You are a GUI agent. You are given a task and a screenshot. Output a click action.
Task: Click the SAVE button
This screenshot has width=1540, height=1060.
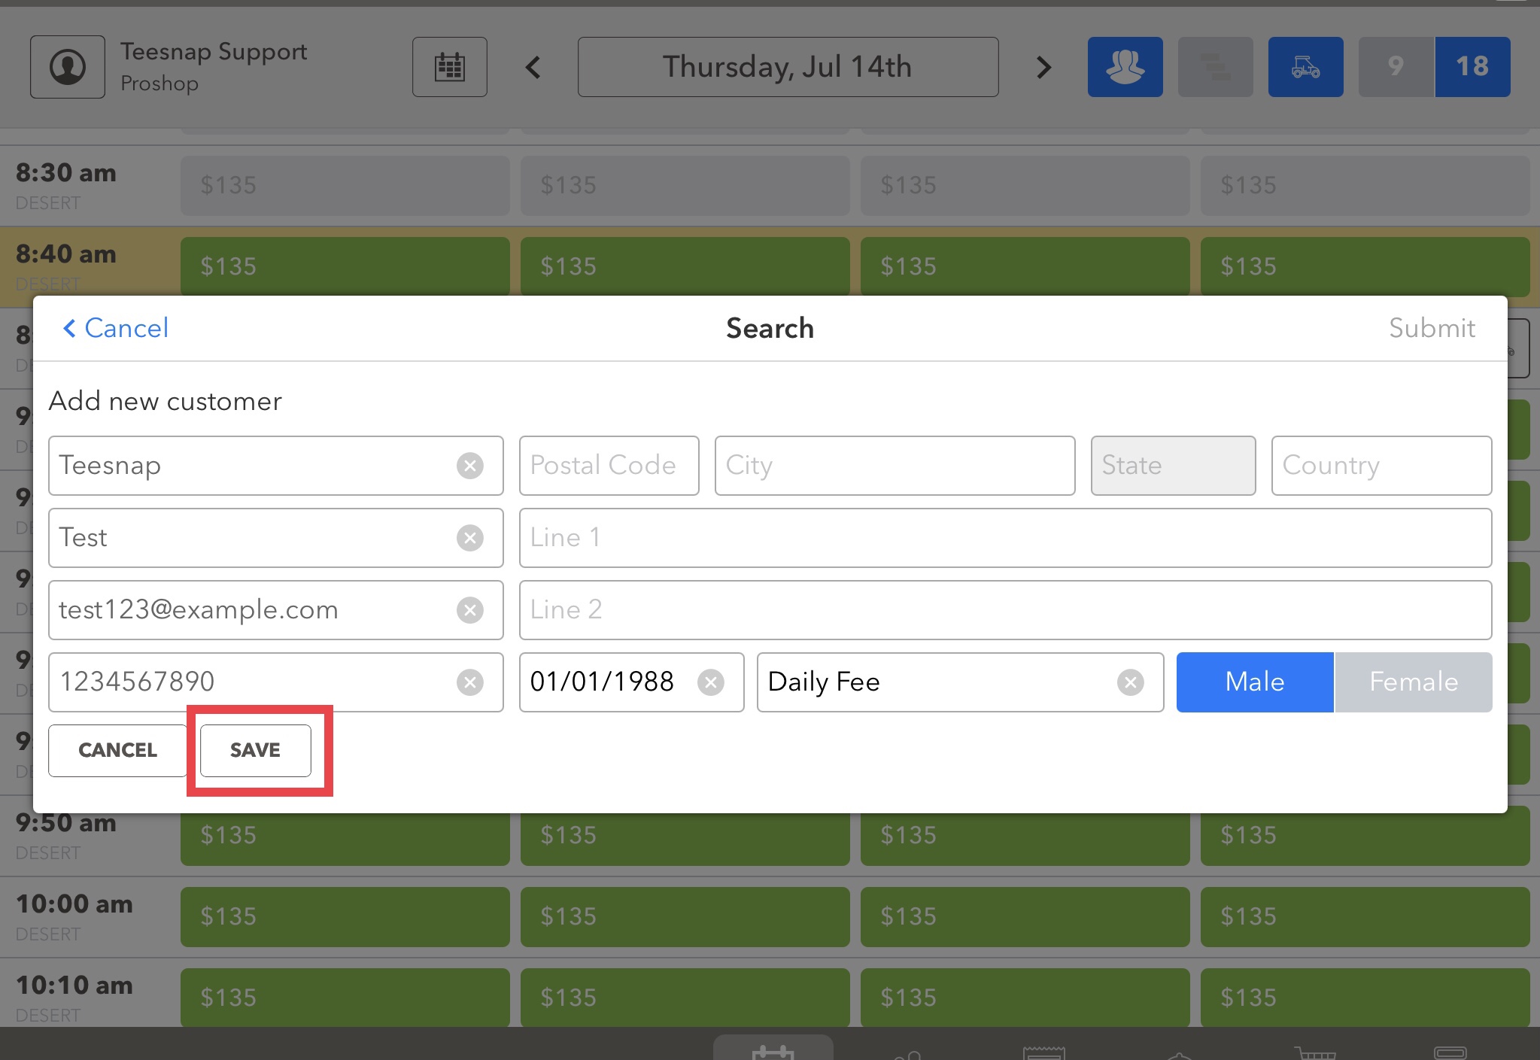[256, 750]
